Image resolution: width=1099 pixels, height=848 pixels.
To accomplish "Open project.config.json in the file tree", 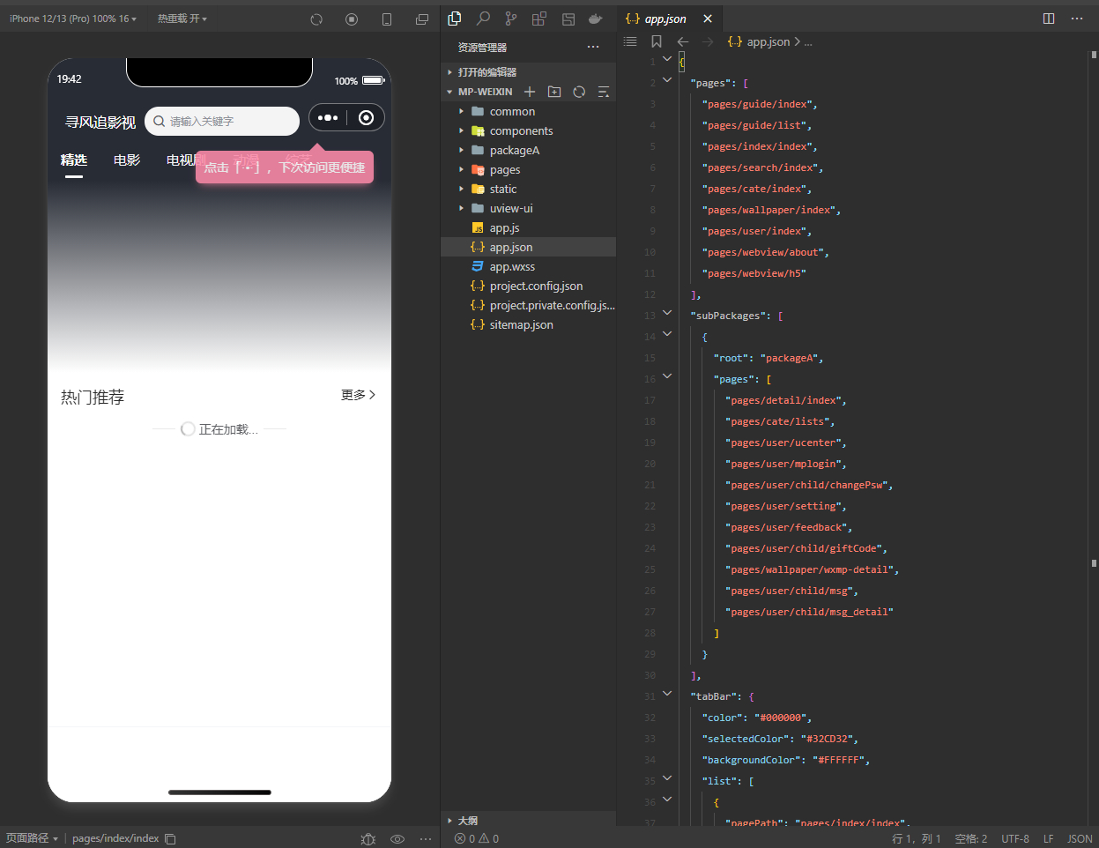I will pyautogui.click(x=536, y=286).
